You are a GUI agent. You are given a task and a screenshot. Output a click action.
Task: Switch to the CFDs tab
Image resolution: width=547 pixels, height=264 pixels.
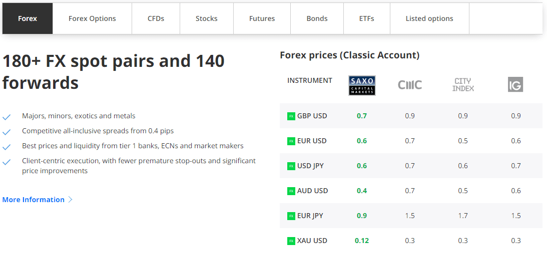pyautogui.click(x=156, y=18)
